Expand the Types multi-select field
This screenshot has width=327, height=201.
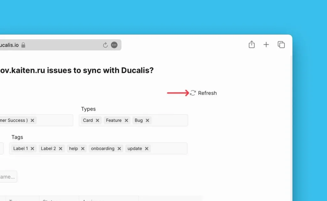[x=169, y=120]
